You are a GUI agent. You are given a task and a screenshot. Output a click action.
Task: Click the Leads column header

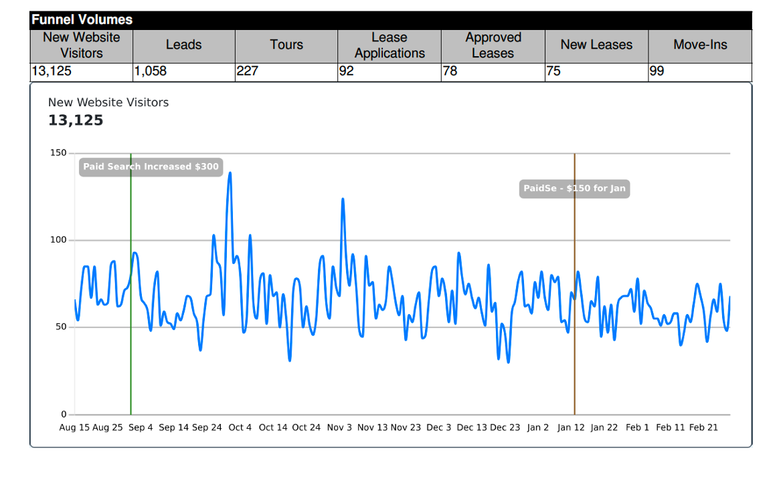[184, 45]
